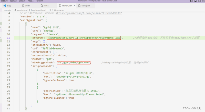Viewport: 205px width, 112px height.
Task: Click the "configurations" key on line 6
Action: [31, 20]
